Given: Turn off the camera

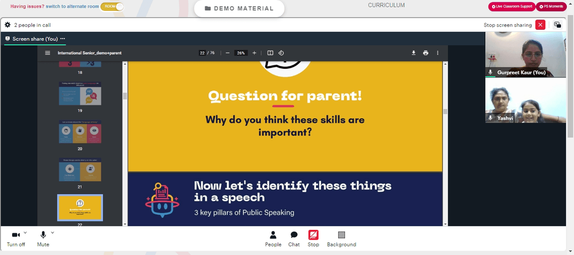Looking at the screenshot, I should 15,239.
